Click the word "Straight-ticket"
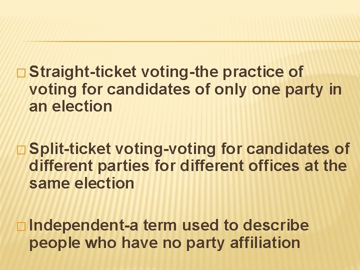Image resolution: width=360 pixels, height=270 pixels. [x=83, y=72]
